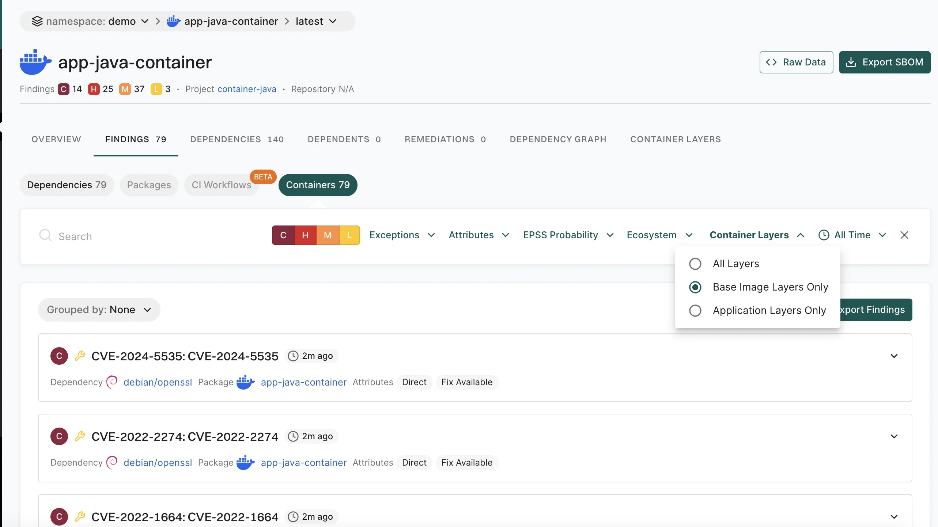
Task: Open the Grouped by None dropdown
Action: pos(99,310)
